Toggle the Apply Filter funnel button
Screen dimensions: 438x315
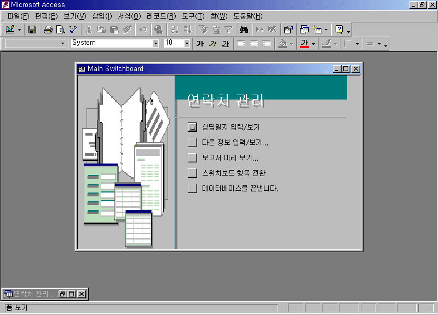pyautogui.click(x=228, y=30)
